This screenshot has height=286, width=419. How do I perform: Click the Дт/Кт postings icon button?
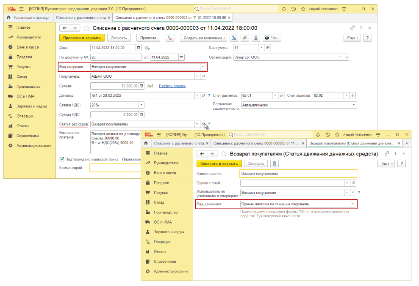click(169, 38)
